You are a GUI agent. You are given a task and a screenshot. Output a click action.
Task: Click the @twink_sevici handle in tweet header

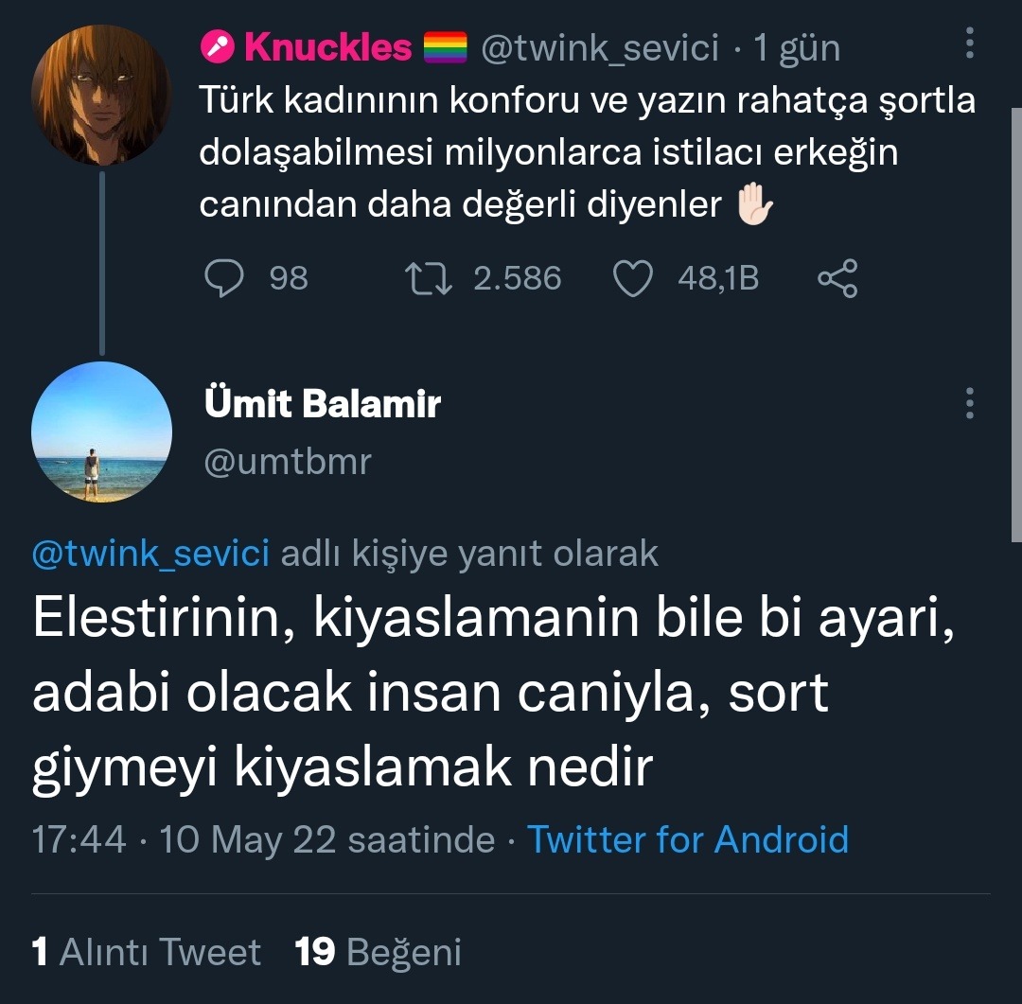600,47
